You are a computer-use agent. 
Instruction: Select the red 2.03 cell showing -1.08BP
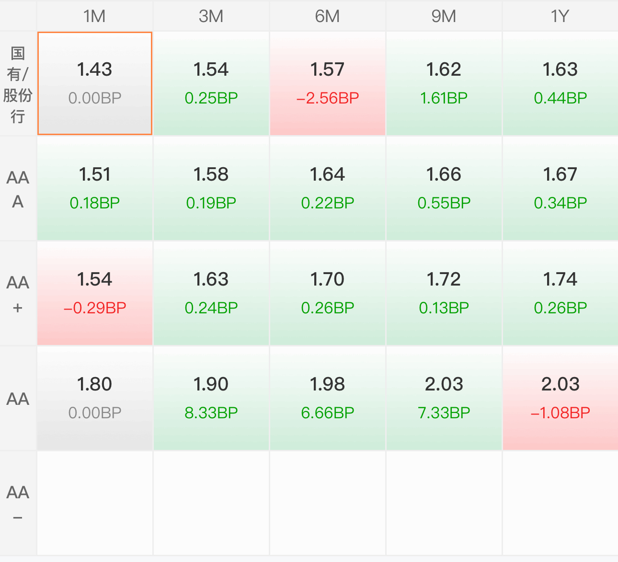[561, 398]
